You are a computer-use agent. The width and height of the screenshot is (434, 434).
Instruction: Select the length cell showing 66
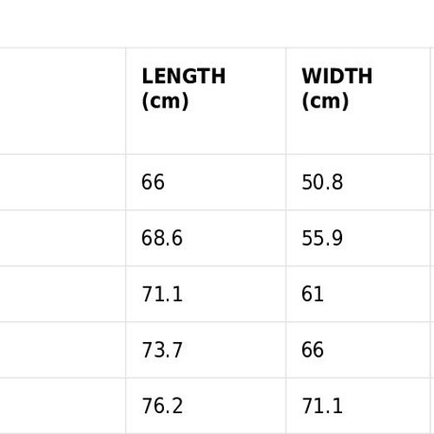pyautogui.click(x=206, y=182)
